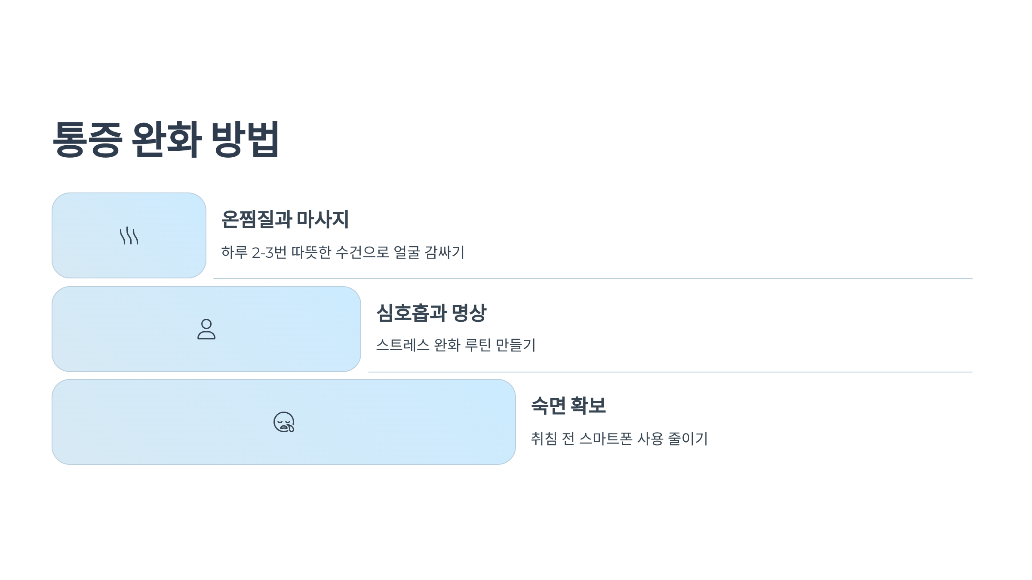The width and height of the screenshot is (1032, 580).
Task: Select the divider line below 심호흡과 명상 section
Action: click(x=670, y=372)
